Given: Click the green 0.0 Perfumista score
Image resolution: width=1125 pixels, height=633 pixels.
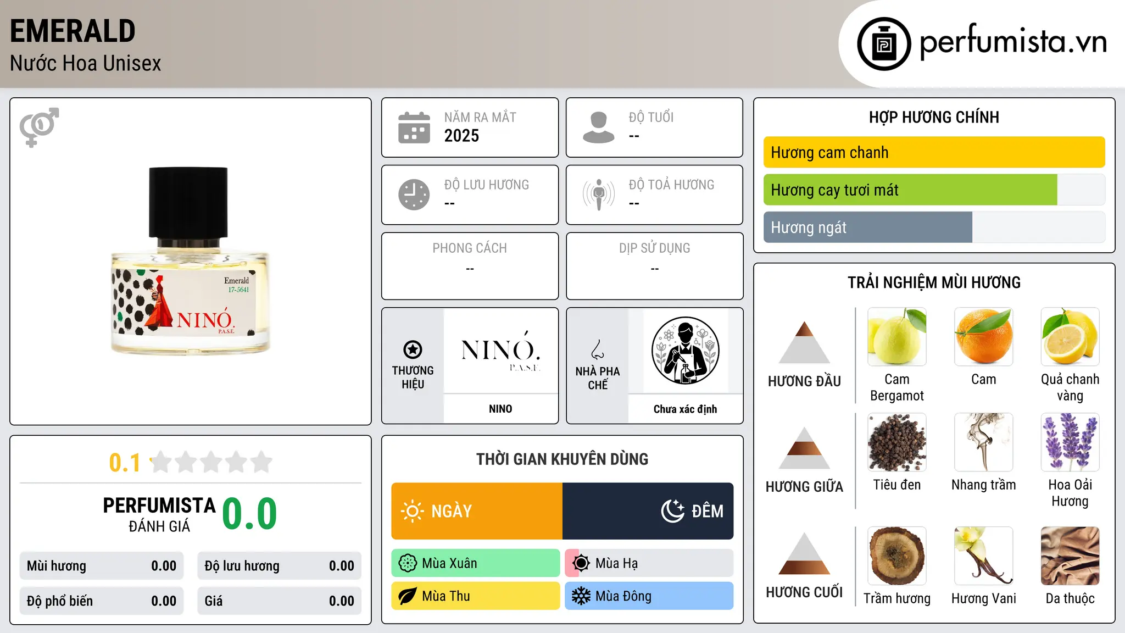Looking at the screenshot, I should click(249, 514).
